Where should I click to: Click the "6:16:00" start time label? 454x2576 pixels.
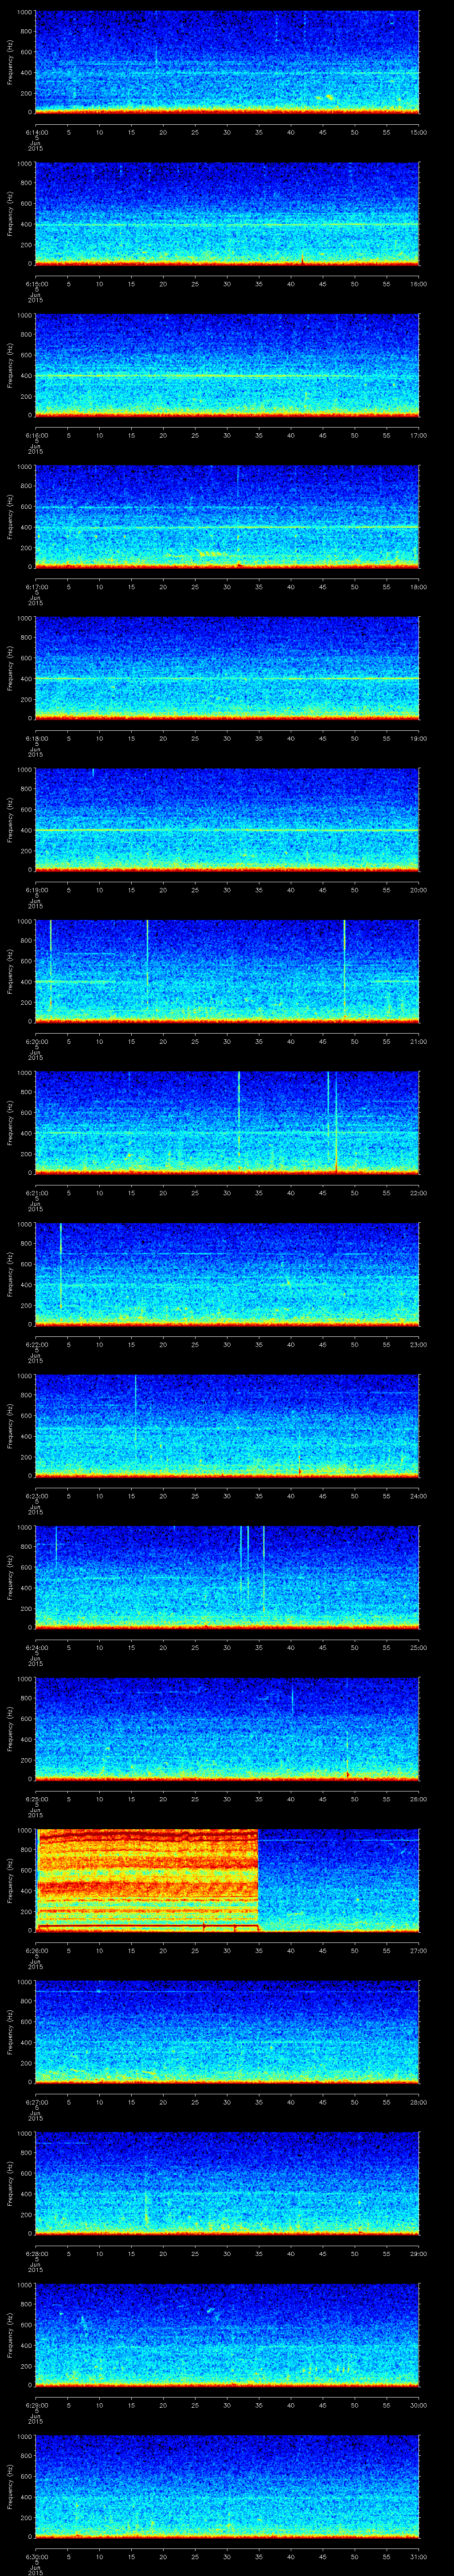point(36,435)
